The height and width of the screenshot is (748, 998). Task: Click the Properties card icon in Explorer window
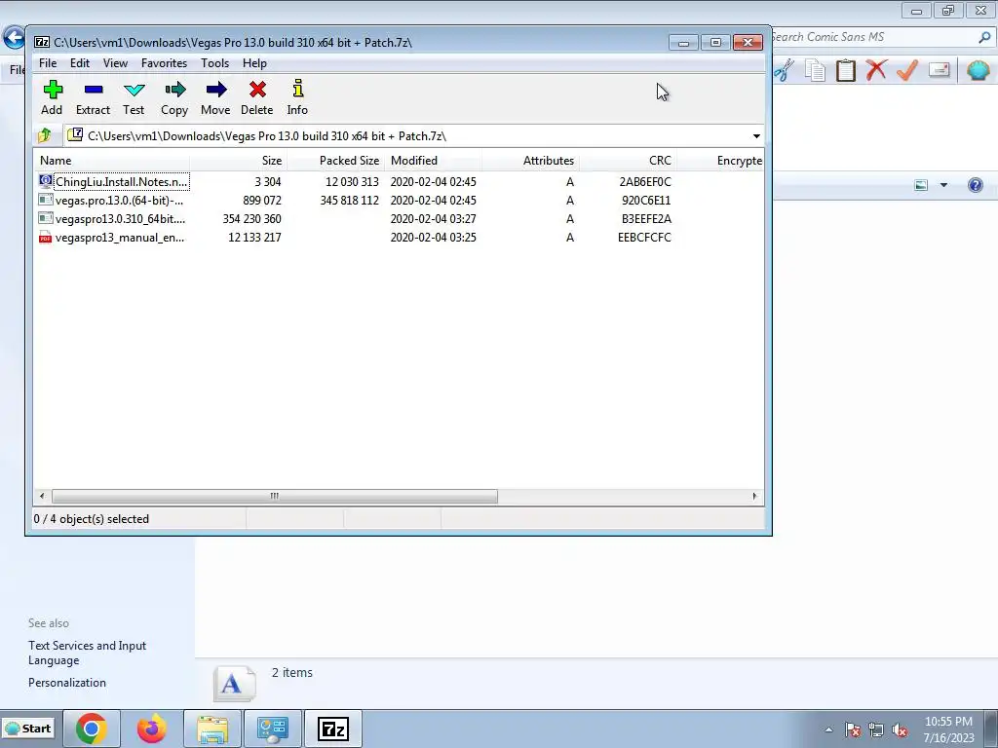[x=939, y=69]
